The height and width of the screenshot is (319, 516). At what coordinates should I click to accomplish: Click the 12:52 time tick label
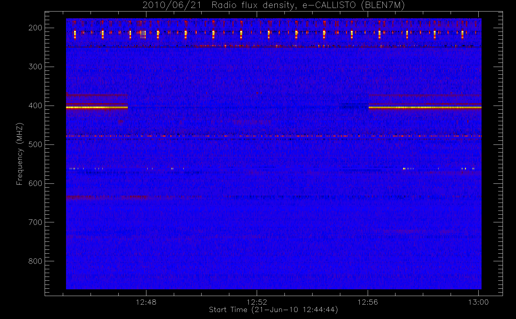click(257, 302)
